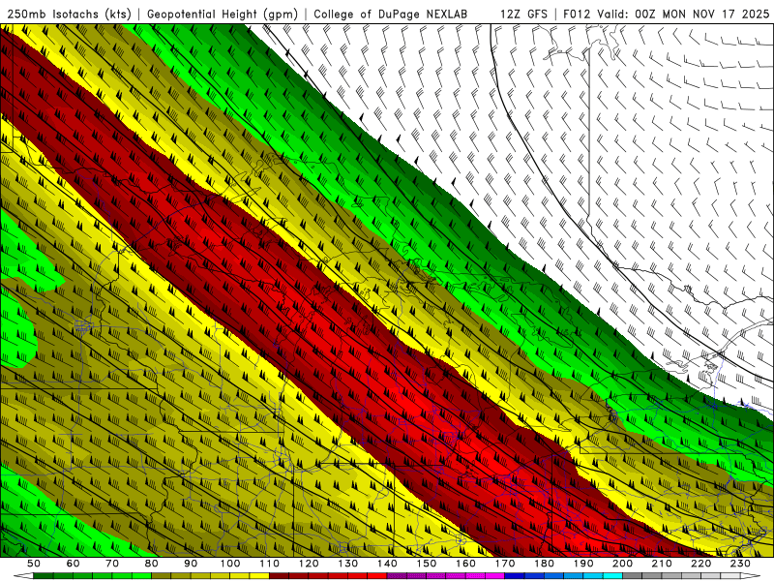This screenshot has width=774, height=581.
Task: Click the 70 knot scale label
Action: (112, 564)
